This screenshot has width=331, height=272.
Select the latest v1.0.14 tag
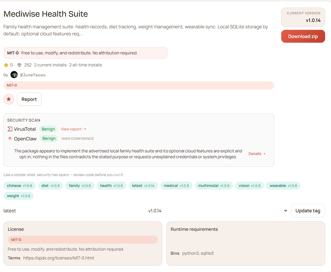coord(143,185)
